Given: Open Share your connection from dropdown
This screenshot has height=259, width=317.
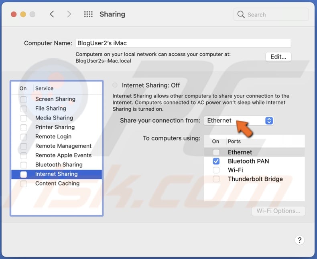Looking at the screenshot, I should [x=239, y=121].
